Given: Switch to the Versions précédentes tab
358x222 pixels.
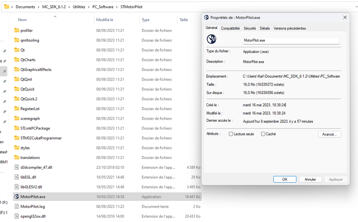Looking at the screenshot, I should [290, 28].
